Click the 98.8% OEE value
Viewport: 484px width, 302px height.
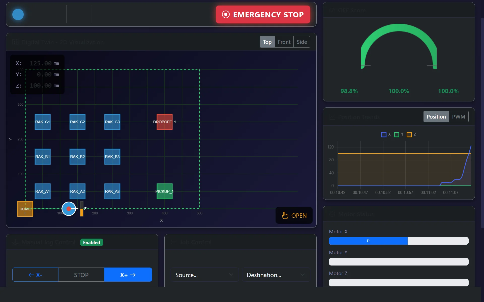pyautogui.click(x=349, y=91)
